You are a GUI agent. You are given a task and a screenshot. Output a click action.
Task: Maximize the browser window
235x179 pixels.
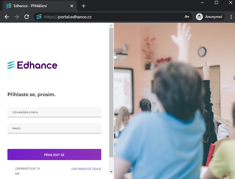(216, 2)
